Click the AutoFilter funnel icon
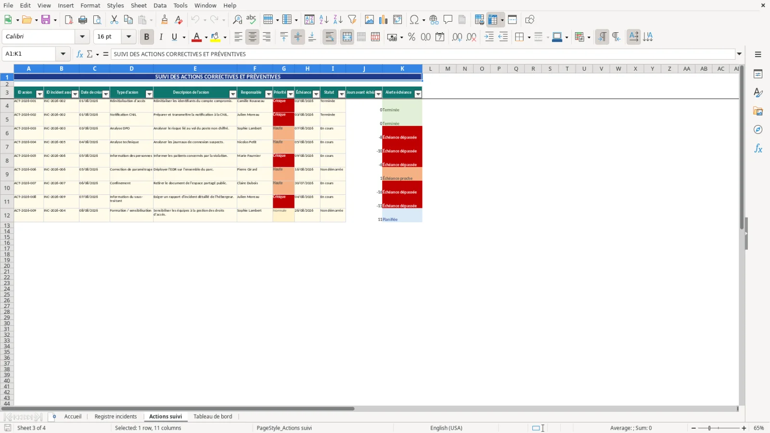 [x=352, y=20]
